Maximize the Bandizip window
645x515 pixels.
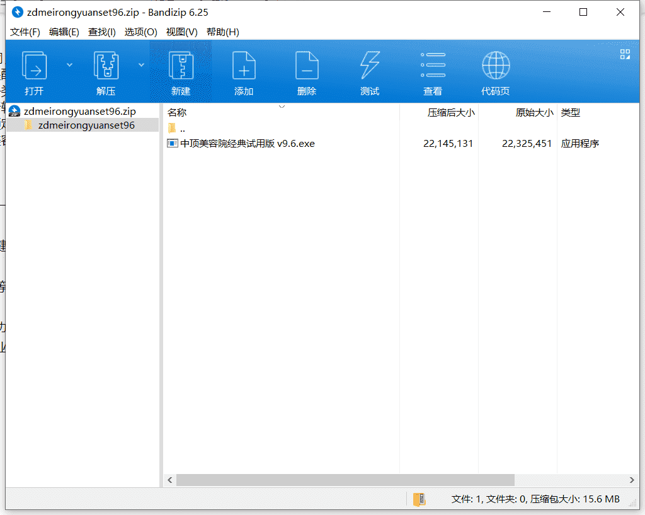583,12
